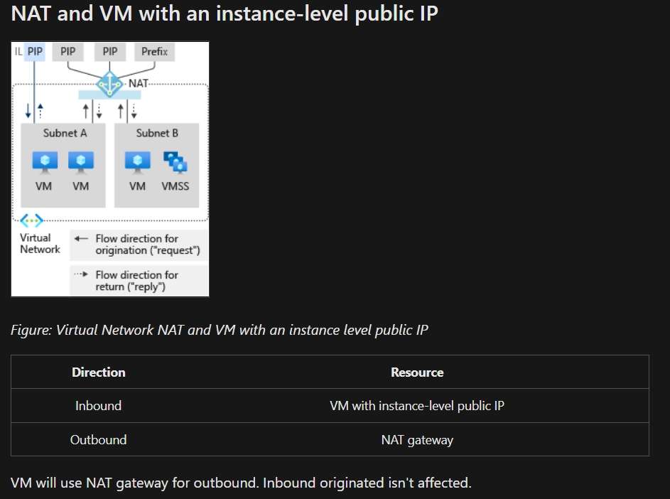
Task: Click the return "reply" legend entry
Action: tap(139, 281)
